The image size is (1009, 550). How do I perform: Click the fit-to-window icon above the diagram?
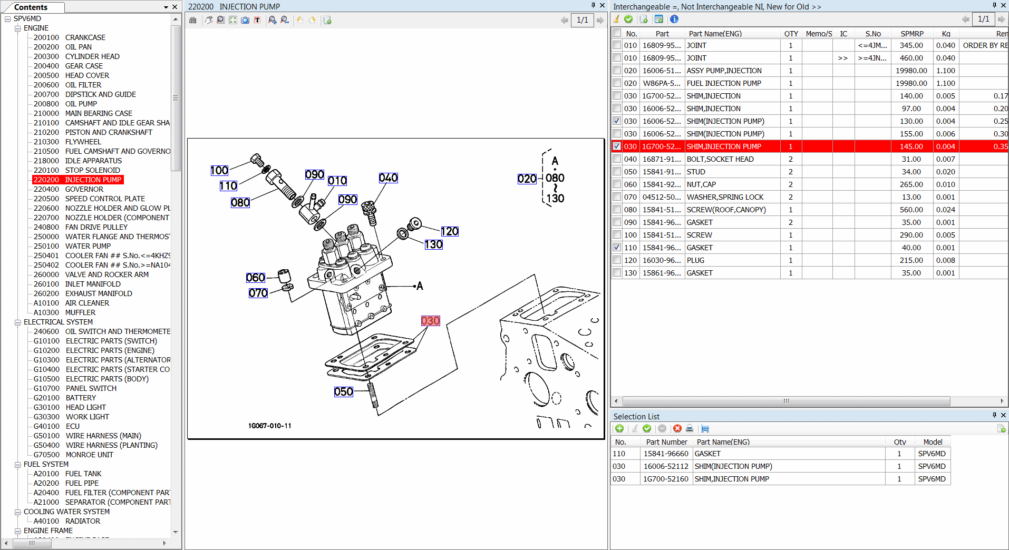coord(232,20)
